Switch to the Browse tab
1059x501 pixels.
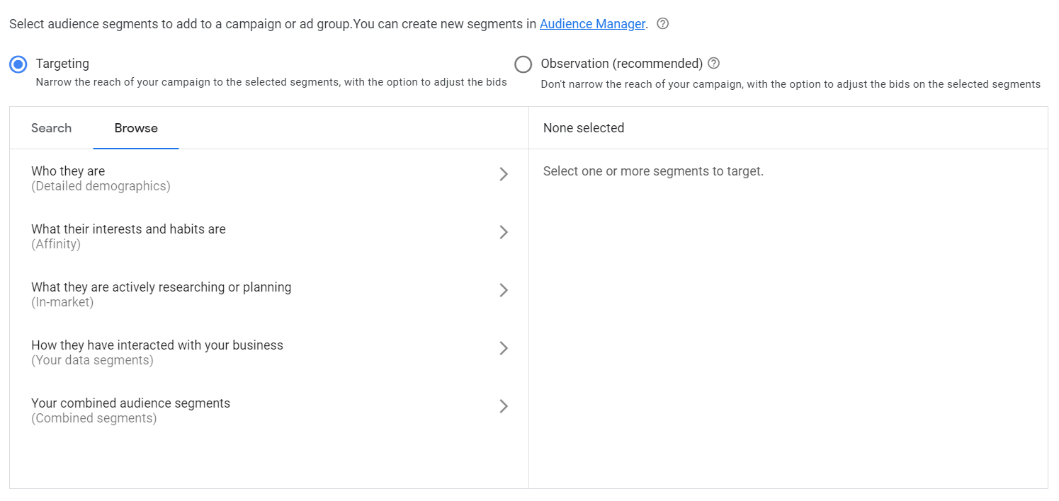(136, 128)
